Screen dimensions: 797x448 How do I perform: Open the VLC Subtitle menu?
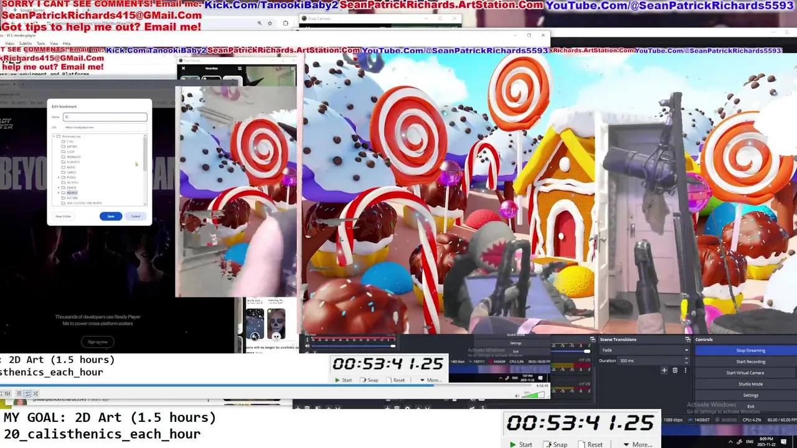tap(25, 44)
